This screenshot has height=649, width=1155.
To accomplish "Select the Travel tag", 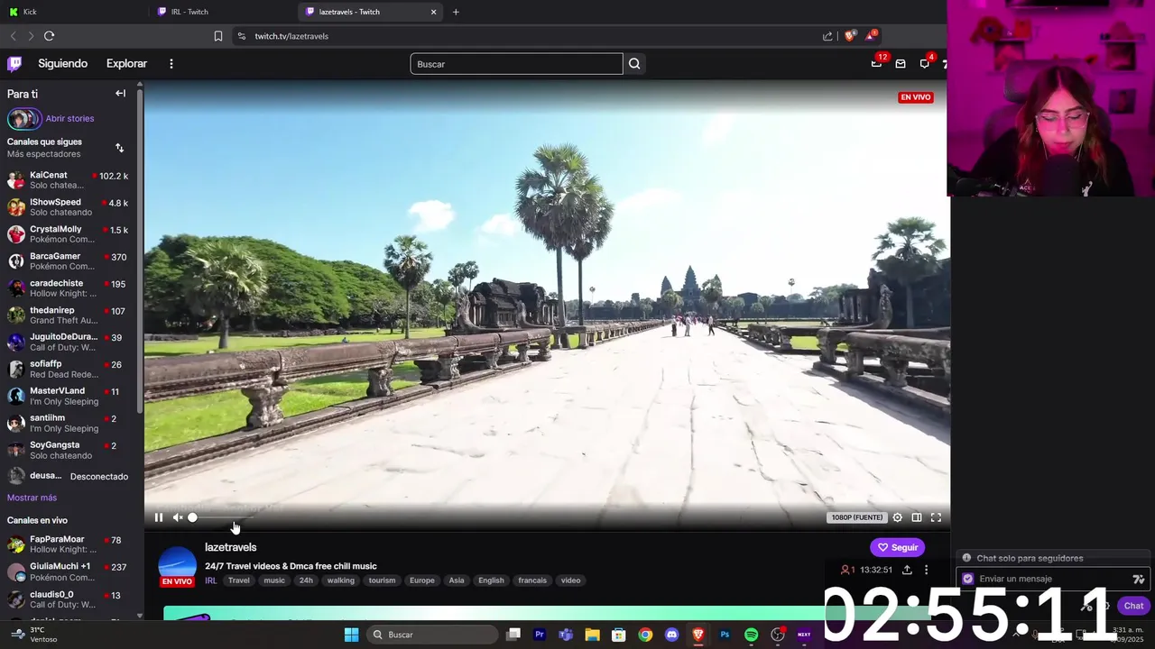I will (239, 580).
